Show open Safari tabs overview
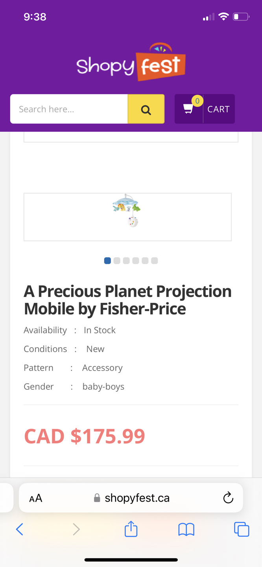Viewport: 262px width, 567px height. [x=242, y=529]
